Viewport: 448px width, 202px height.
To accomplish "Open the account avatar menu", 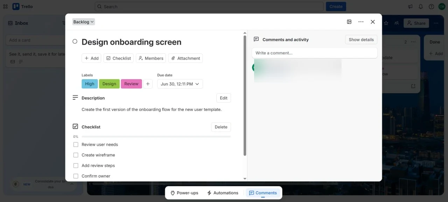I will (x=442, y=7).
